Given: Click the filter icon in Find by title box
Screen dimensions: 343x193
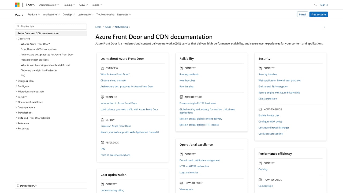Looking at the screenshot, I should click(18, 26).
